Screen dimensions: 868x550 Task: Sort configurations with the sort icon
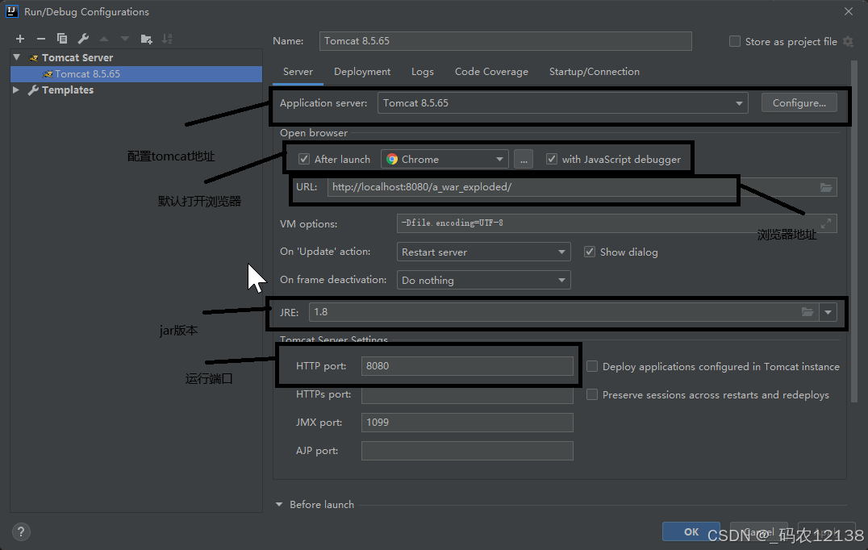(x=167, y=39)
